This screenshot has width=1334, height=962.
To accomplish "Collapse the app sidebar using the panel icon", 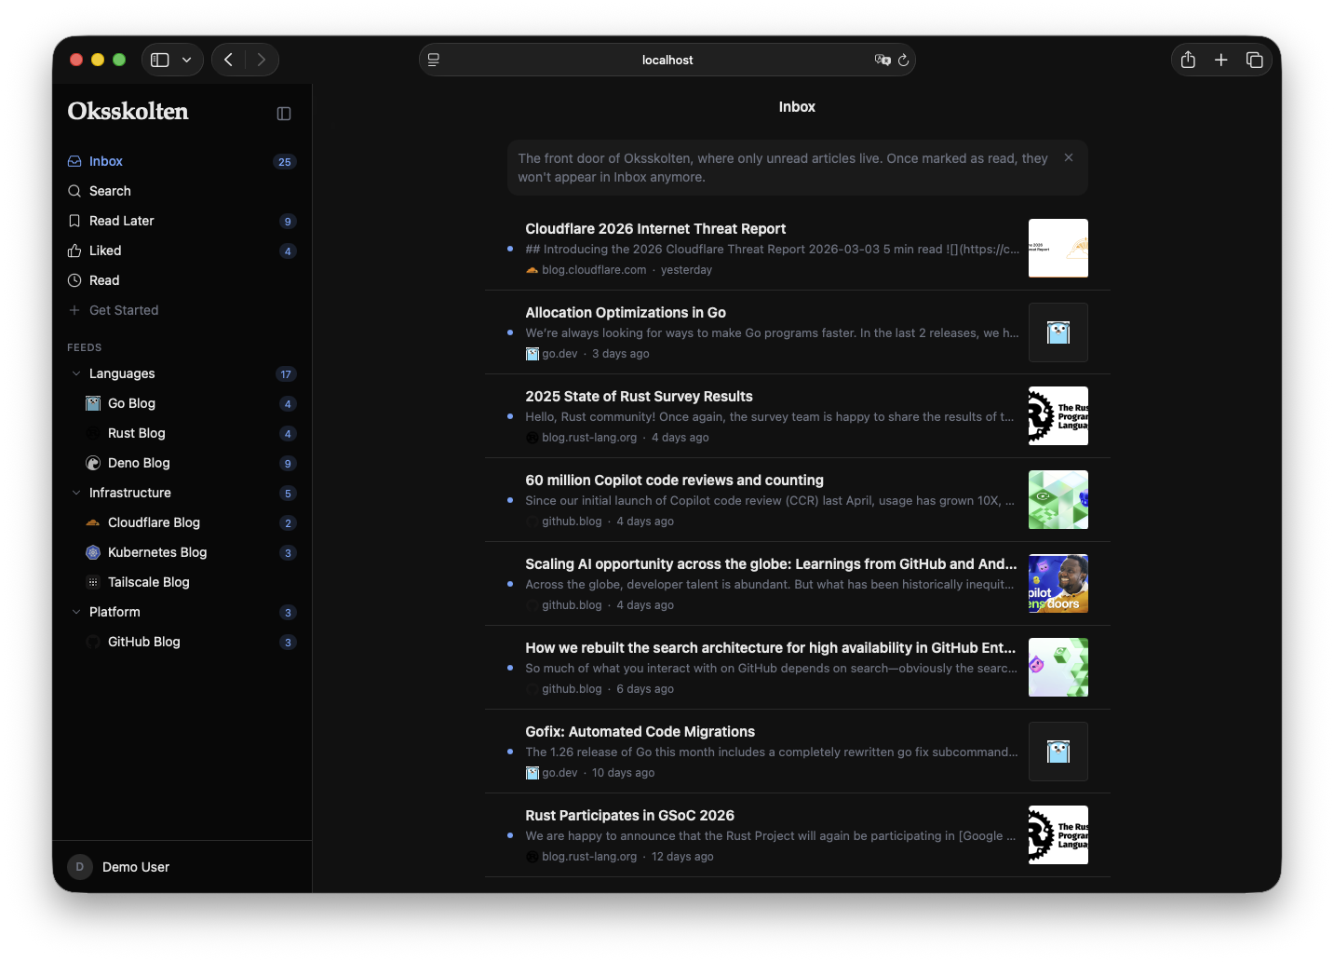I will [283, 113].
